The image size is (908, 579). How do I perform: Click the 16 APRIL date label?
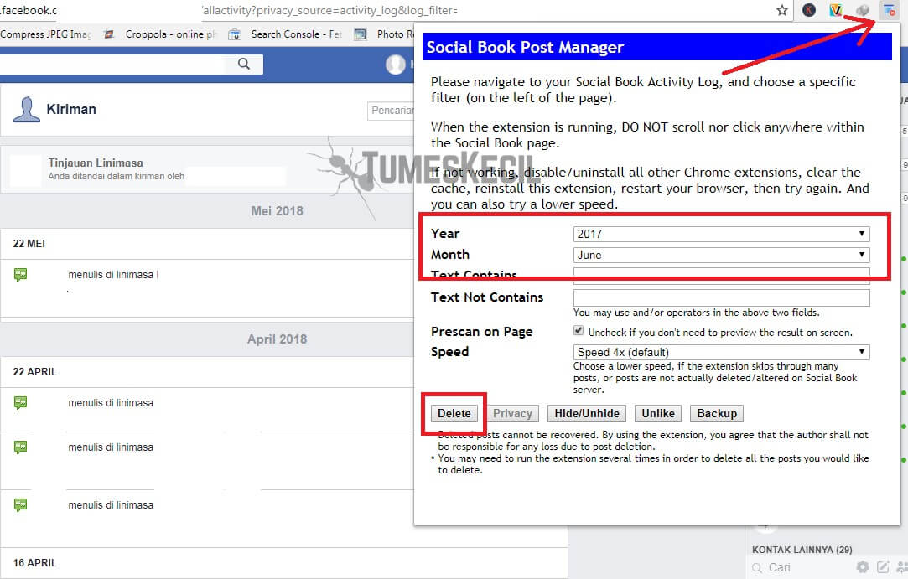tap(34, 563)
